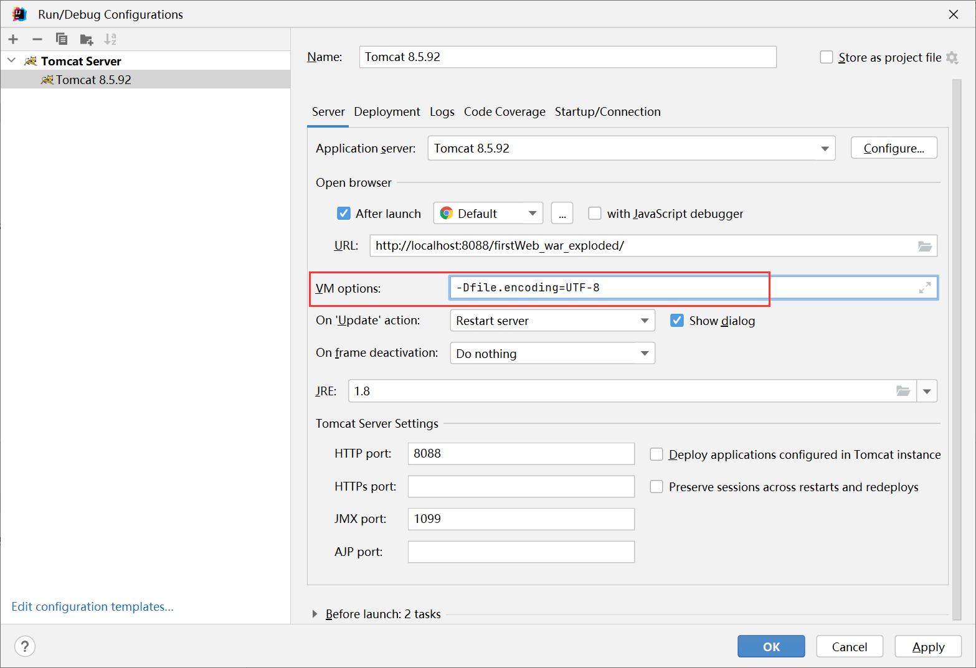The height and width of the screenshot is (668, 976).
Task: Browse for JRE with the folder icon
Action: 903,391
